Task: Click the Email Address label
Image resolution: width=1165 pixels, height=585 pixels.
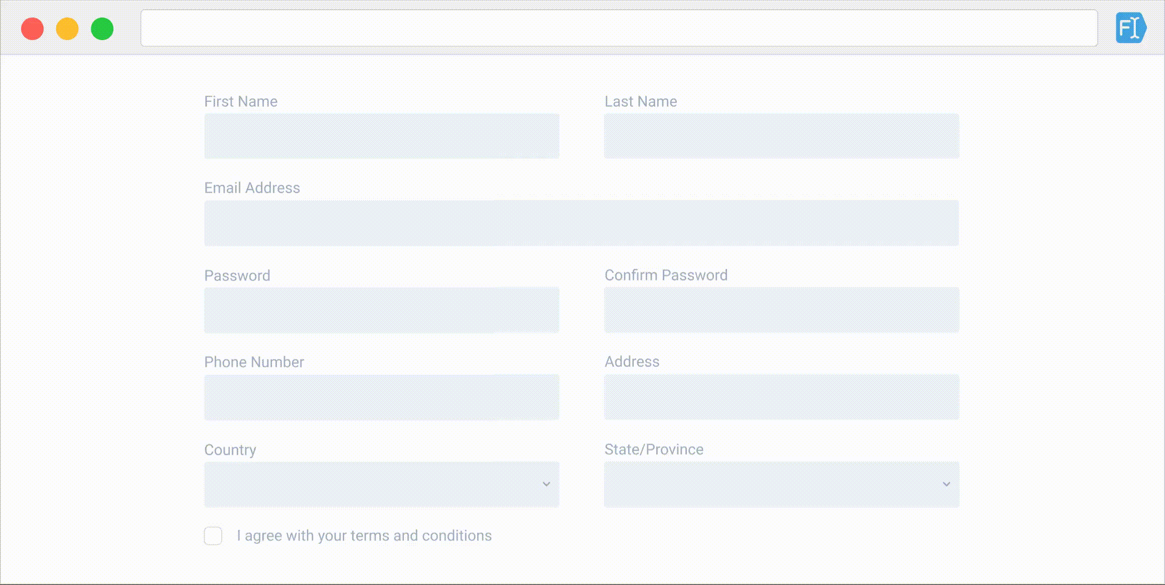Action: tap(252, 188)
